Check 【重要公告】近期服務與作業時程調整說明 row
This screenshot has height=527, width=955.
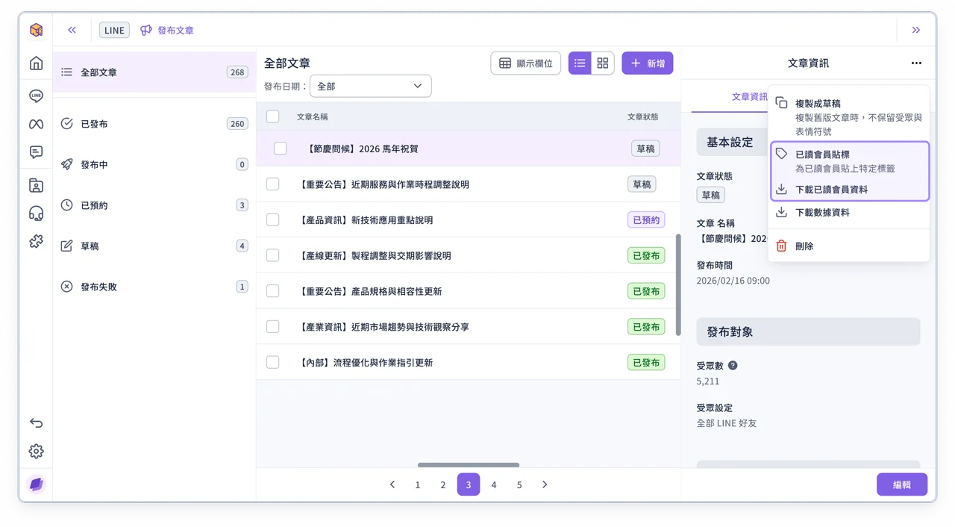[x=273, y=184]
